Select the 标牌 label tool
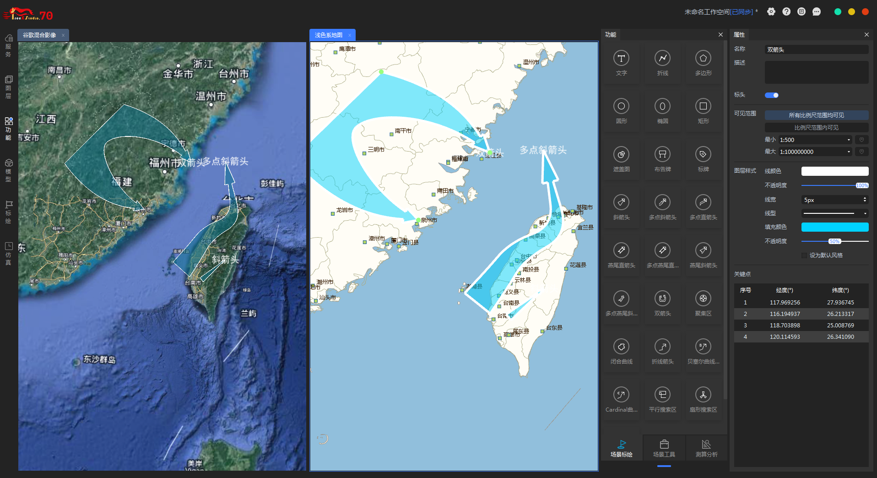This screenshot has height=478, width=877. pos(703,159)
